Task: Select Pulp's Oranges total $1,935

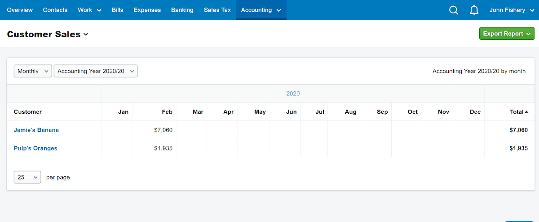Action: (x=519, y=148)
